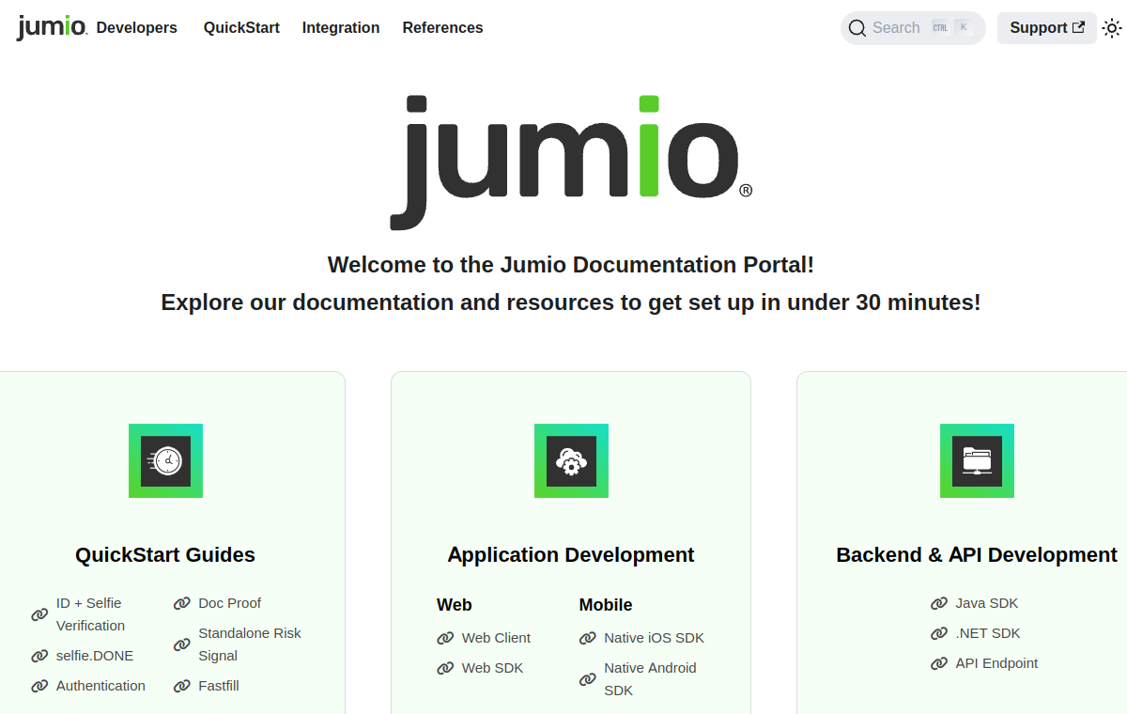Open the selfie.DONE guide link
This screenshot has height=714, width=1127.
click(95, 656)
